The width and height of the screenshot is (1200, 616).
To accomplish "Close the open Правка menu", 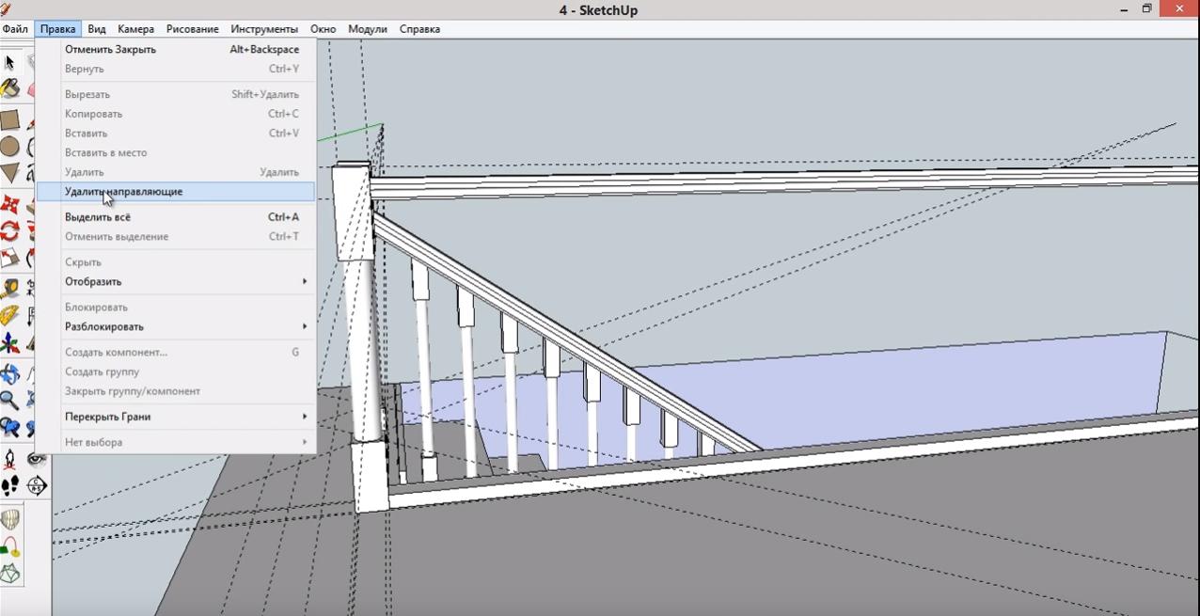I will point(58,29).
